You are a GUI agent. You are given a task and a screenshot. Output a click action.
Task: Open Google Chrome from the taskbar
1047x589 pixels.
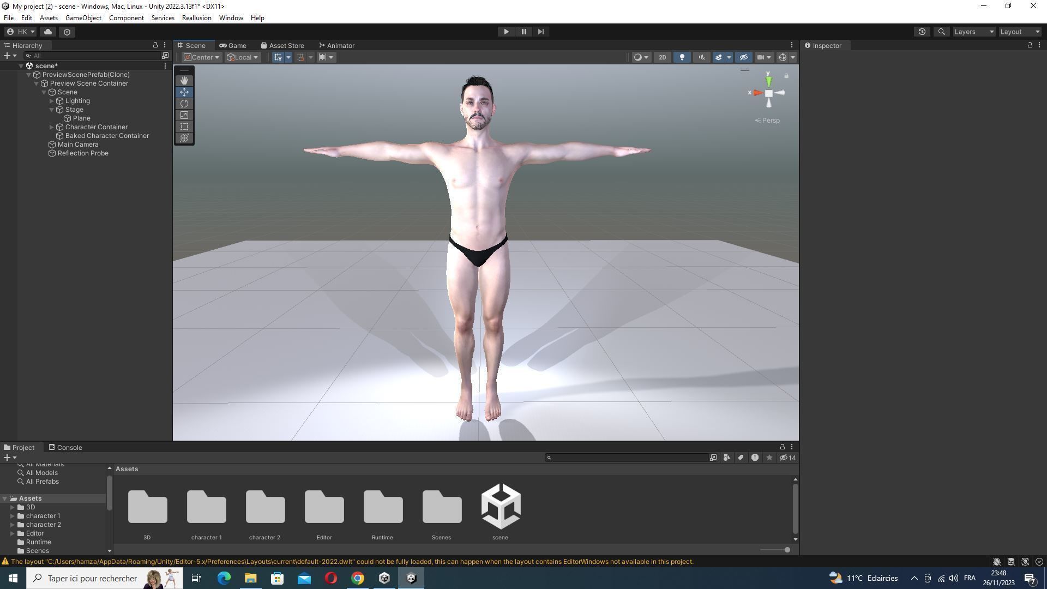point(358,578)
